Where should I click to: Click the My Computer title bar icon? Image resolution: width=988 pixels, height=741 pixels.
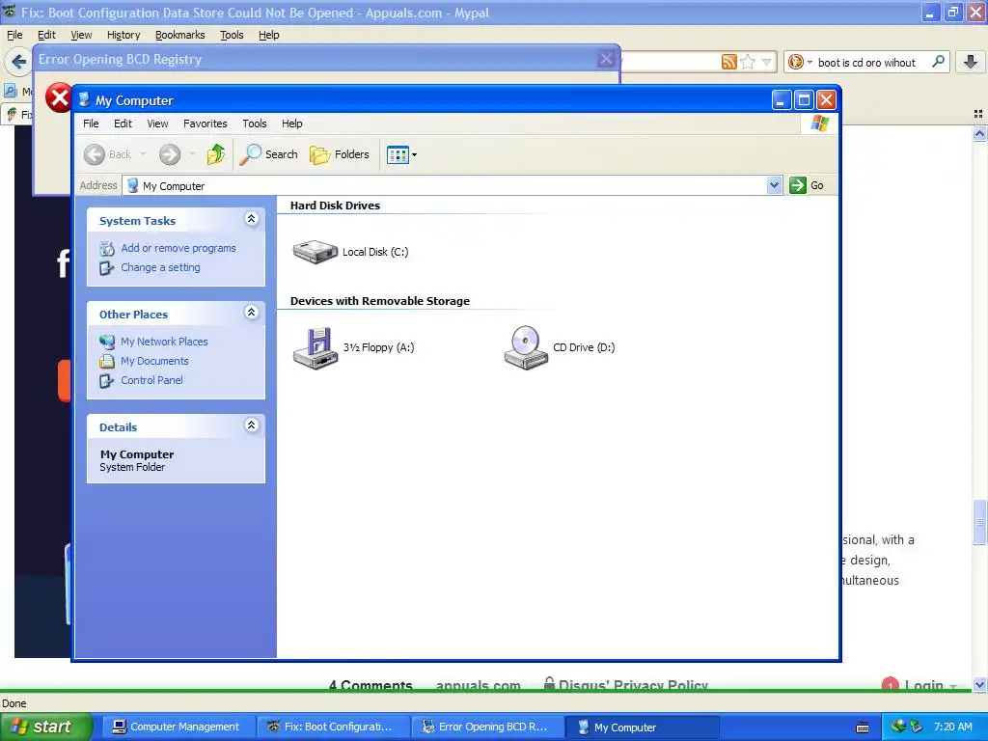(84, 100)
